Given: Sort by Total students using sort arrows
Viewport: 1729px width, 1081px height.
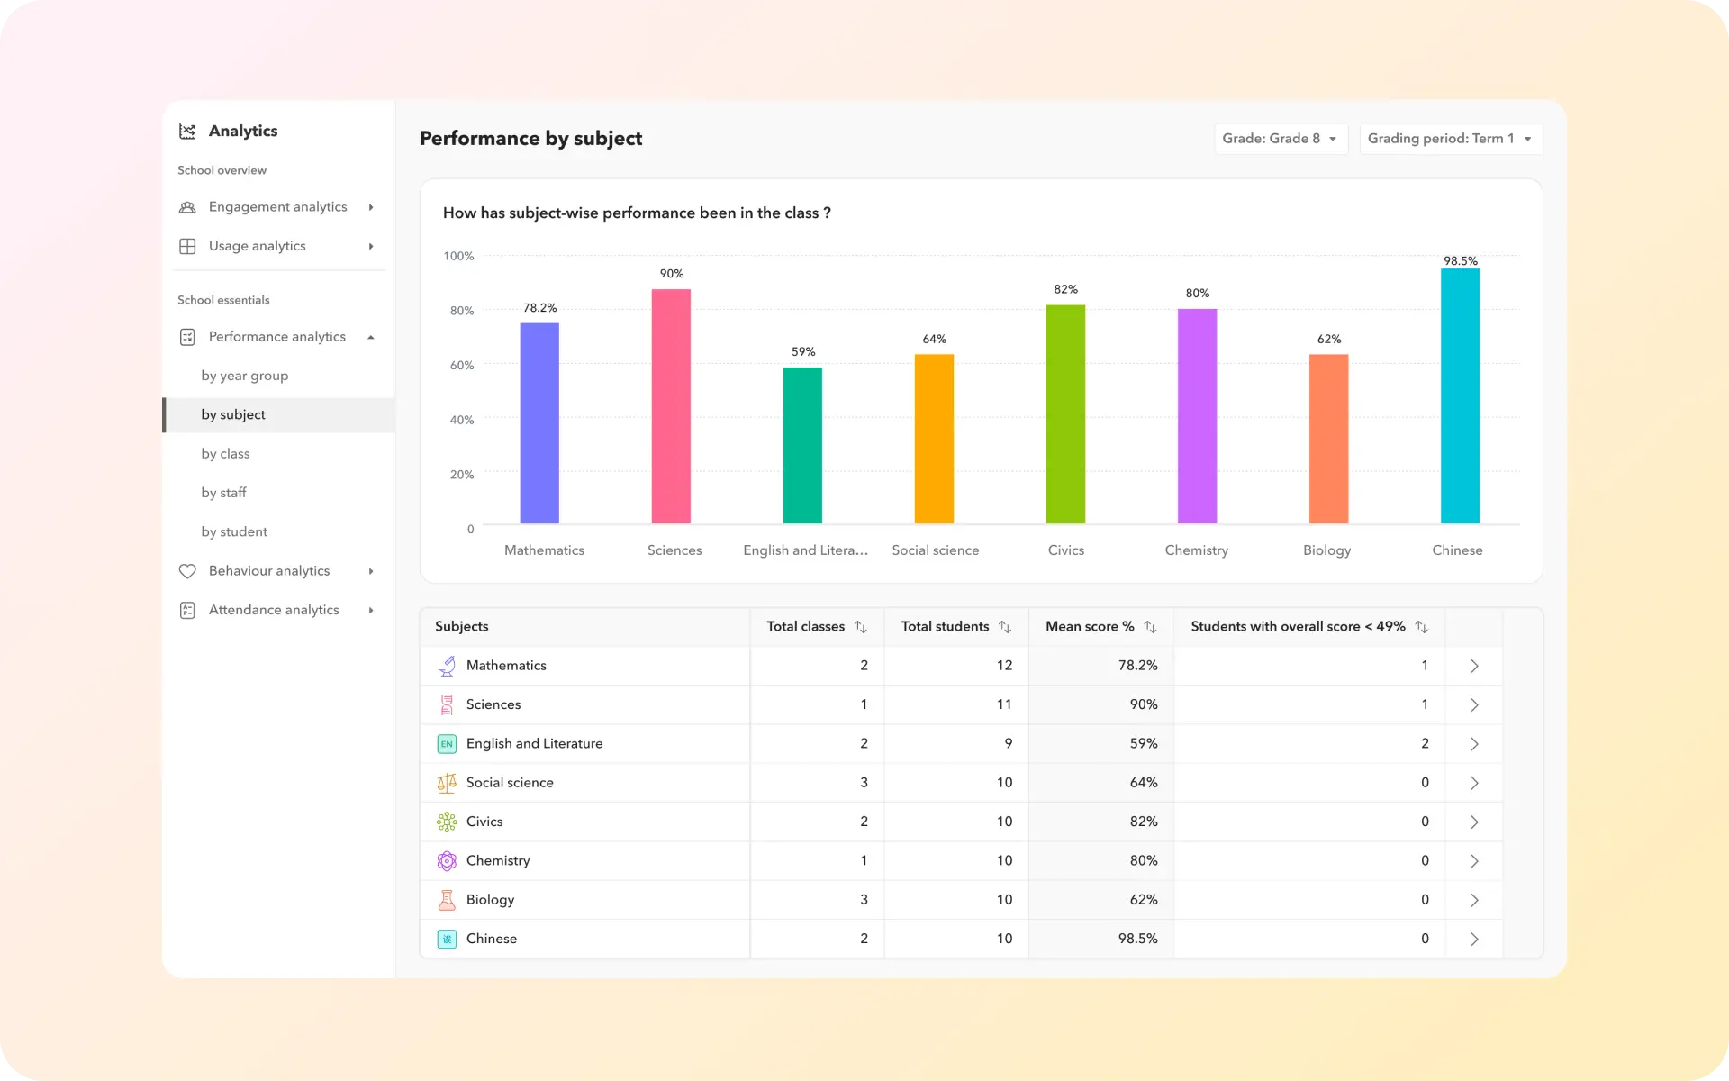Looking at the screenshot, I should point(1005,627).
